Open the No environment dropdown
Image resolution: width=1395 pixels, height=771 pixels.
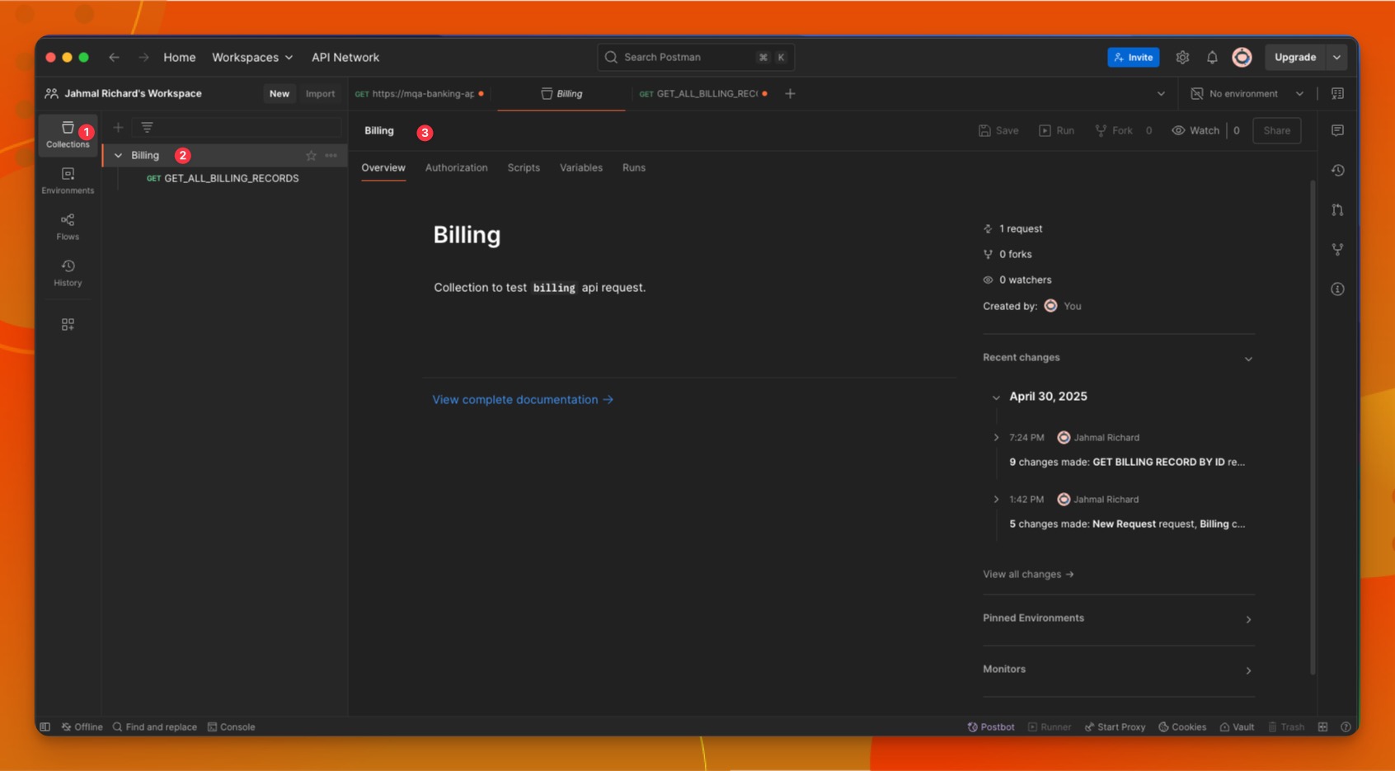coord(1247,93)
